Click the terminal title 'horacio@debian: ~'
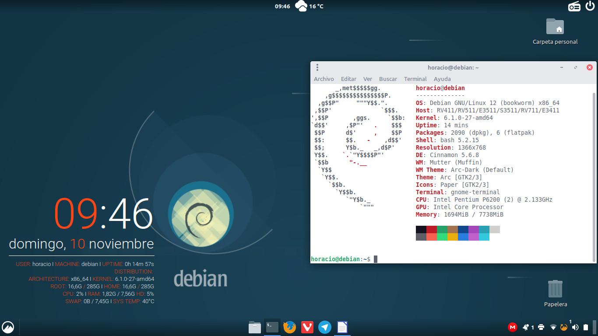Image resolution: width=598 pixels, height=336 pixels. pyautogui.click(x=453, y=67)
